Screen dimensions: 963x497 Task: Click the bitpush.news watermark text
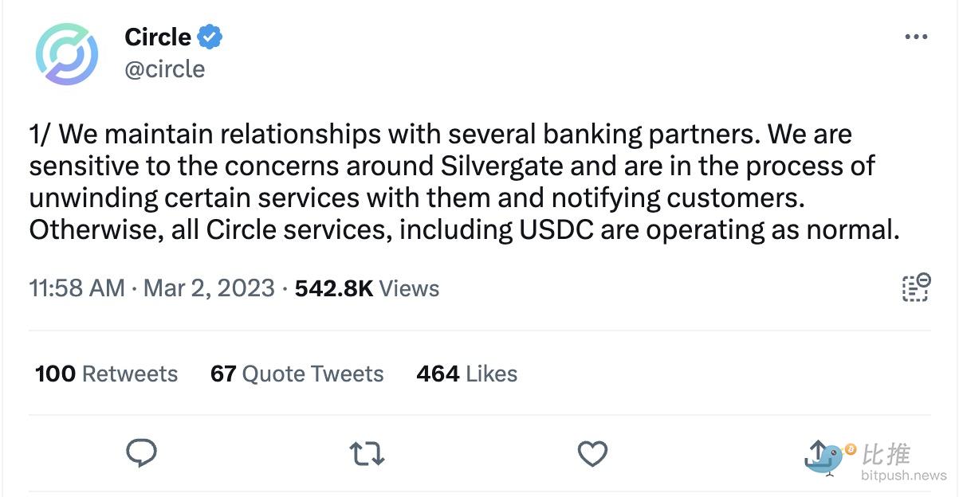pos(904,475)
